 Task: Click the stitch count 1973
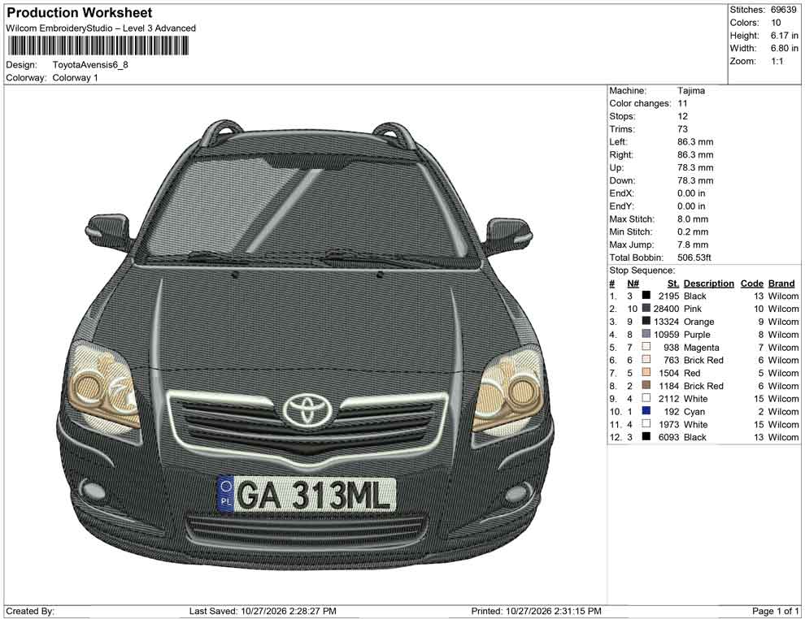[x=668, y=424]
